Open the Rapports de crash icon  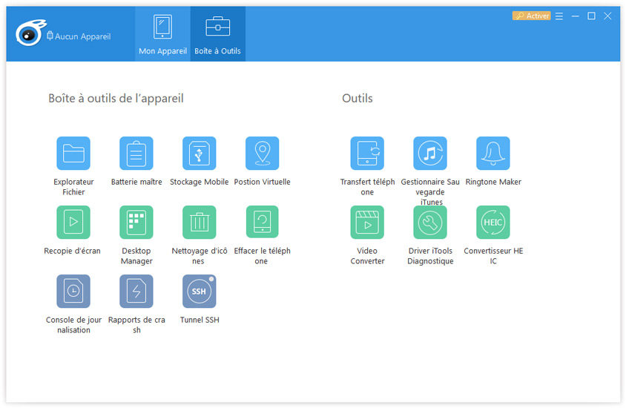click(136, 292)
